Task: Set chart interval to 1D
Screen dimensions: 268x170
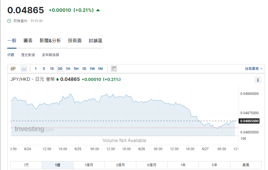Action: (x=84, y=69)
